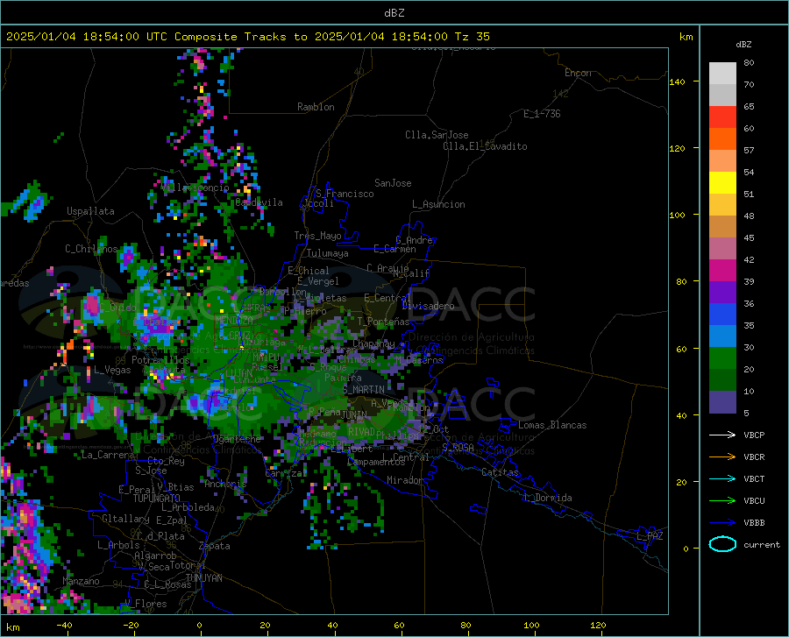Click the TUNUYAN label on map

tap(203, 578)
